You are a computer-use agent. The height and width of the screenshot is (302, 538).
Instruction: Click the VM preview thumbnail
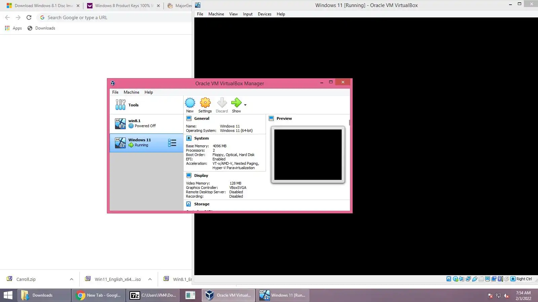[308, 155]
